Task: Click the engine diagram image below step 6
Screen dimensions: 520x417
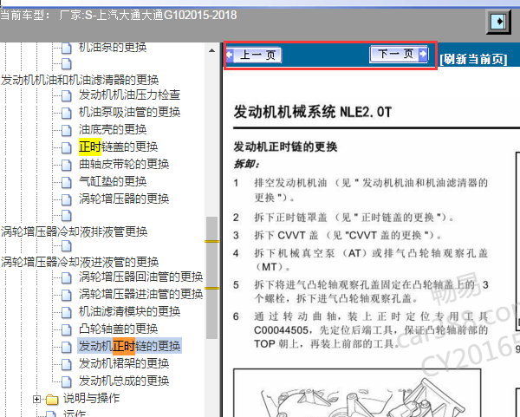Action: click(357, 393)
